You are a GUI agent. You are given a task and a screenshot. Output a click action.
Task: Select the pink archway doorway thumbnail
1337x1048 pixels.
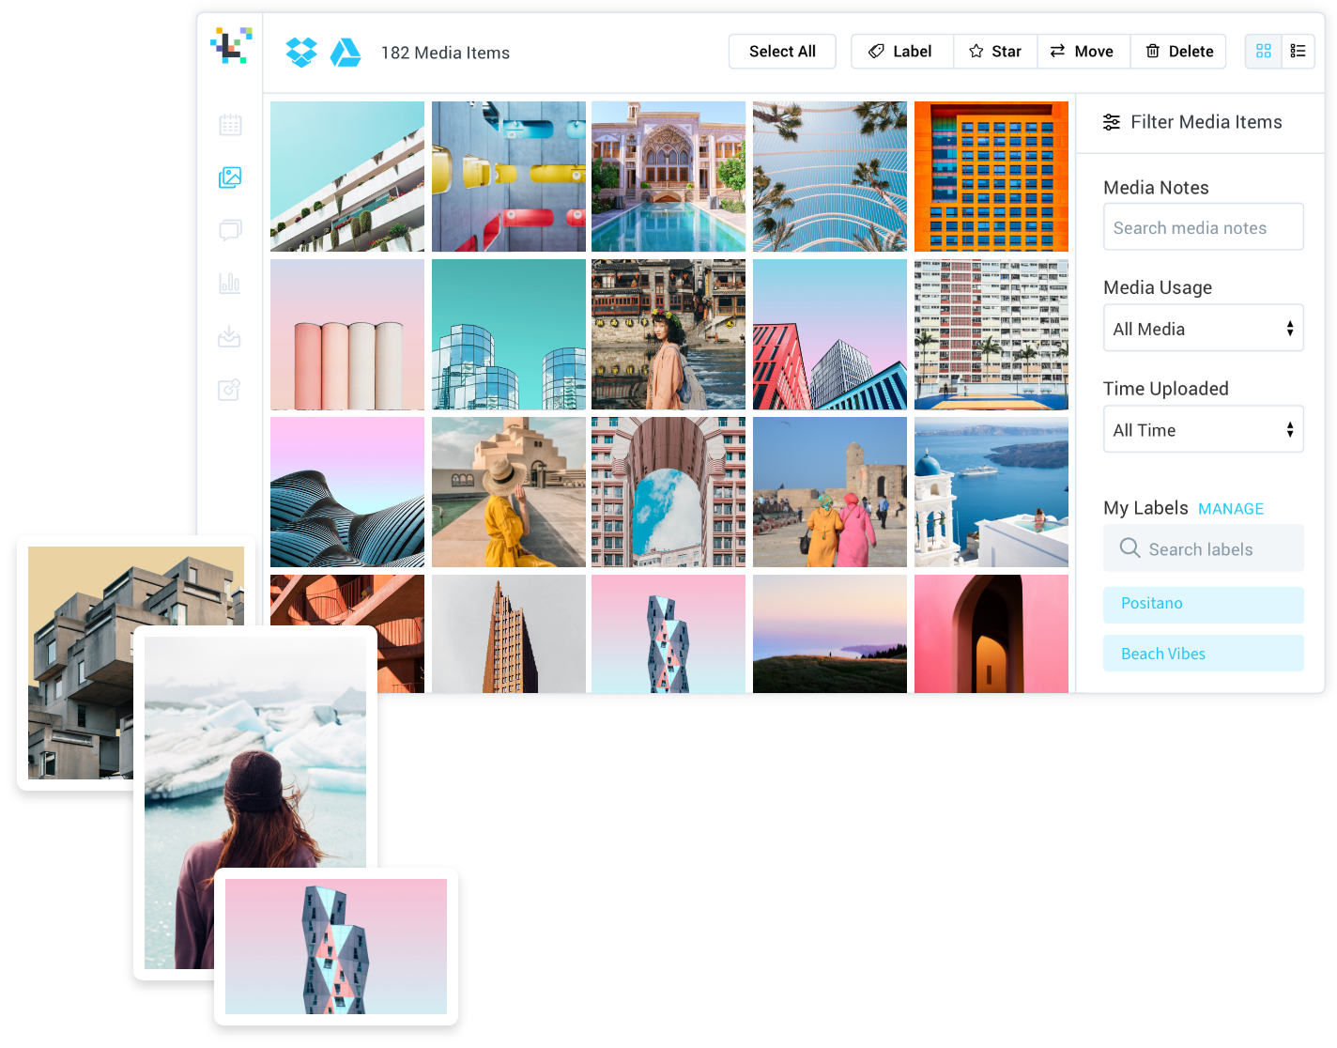991,634
